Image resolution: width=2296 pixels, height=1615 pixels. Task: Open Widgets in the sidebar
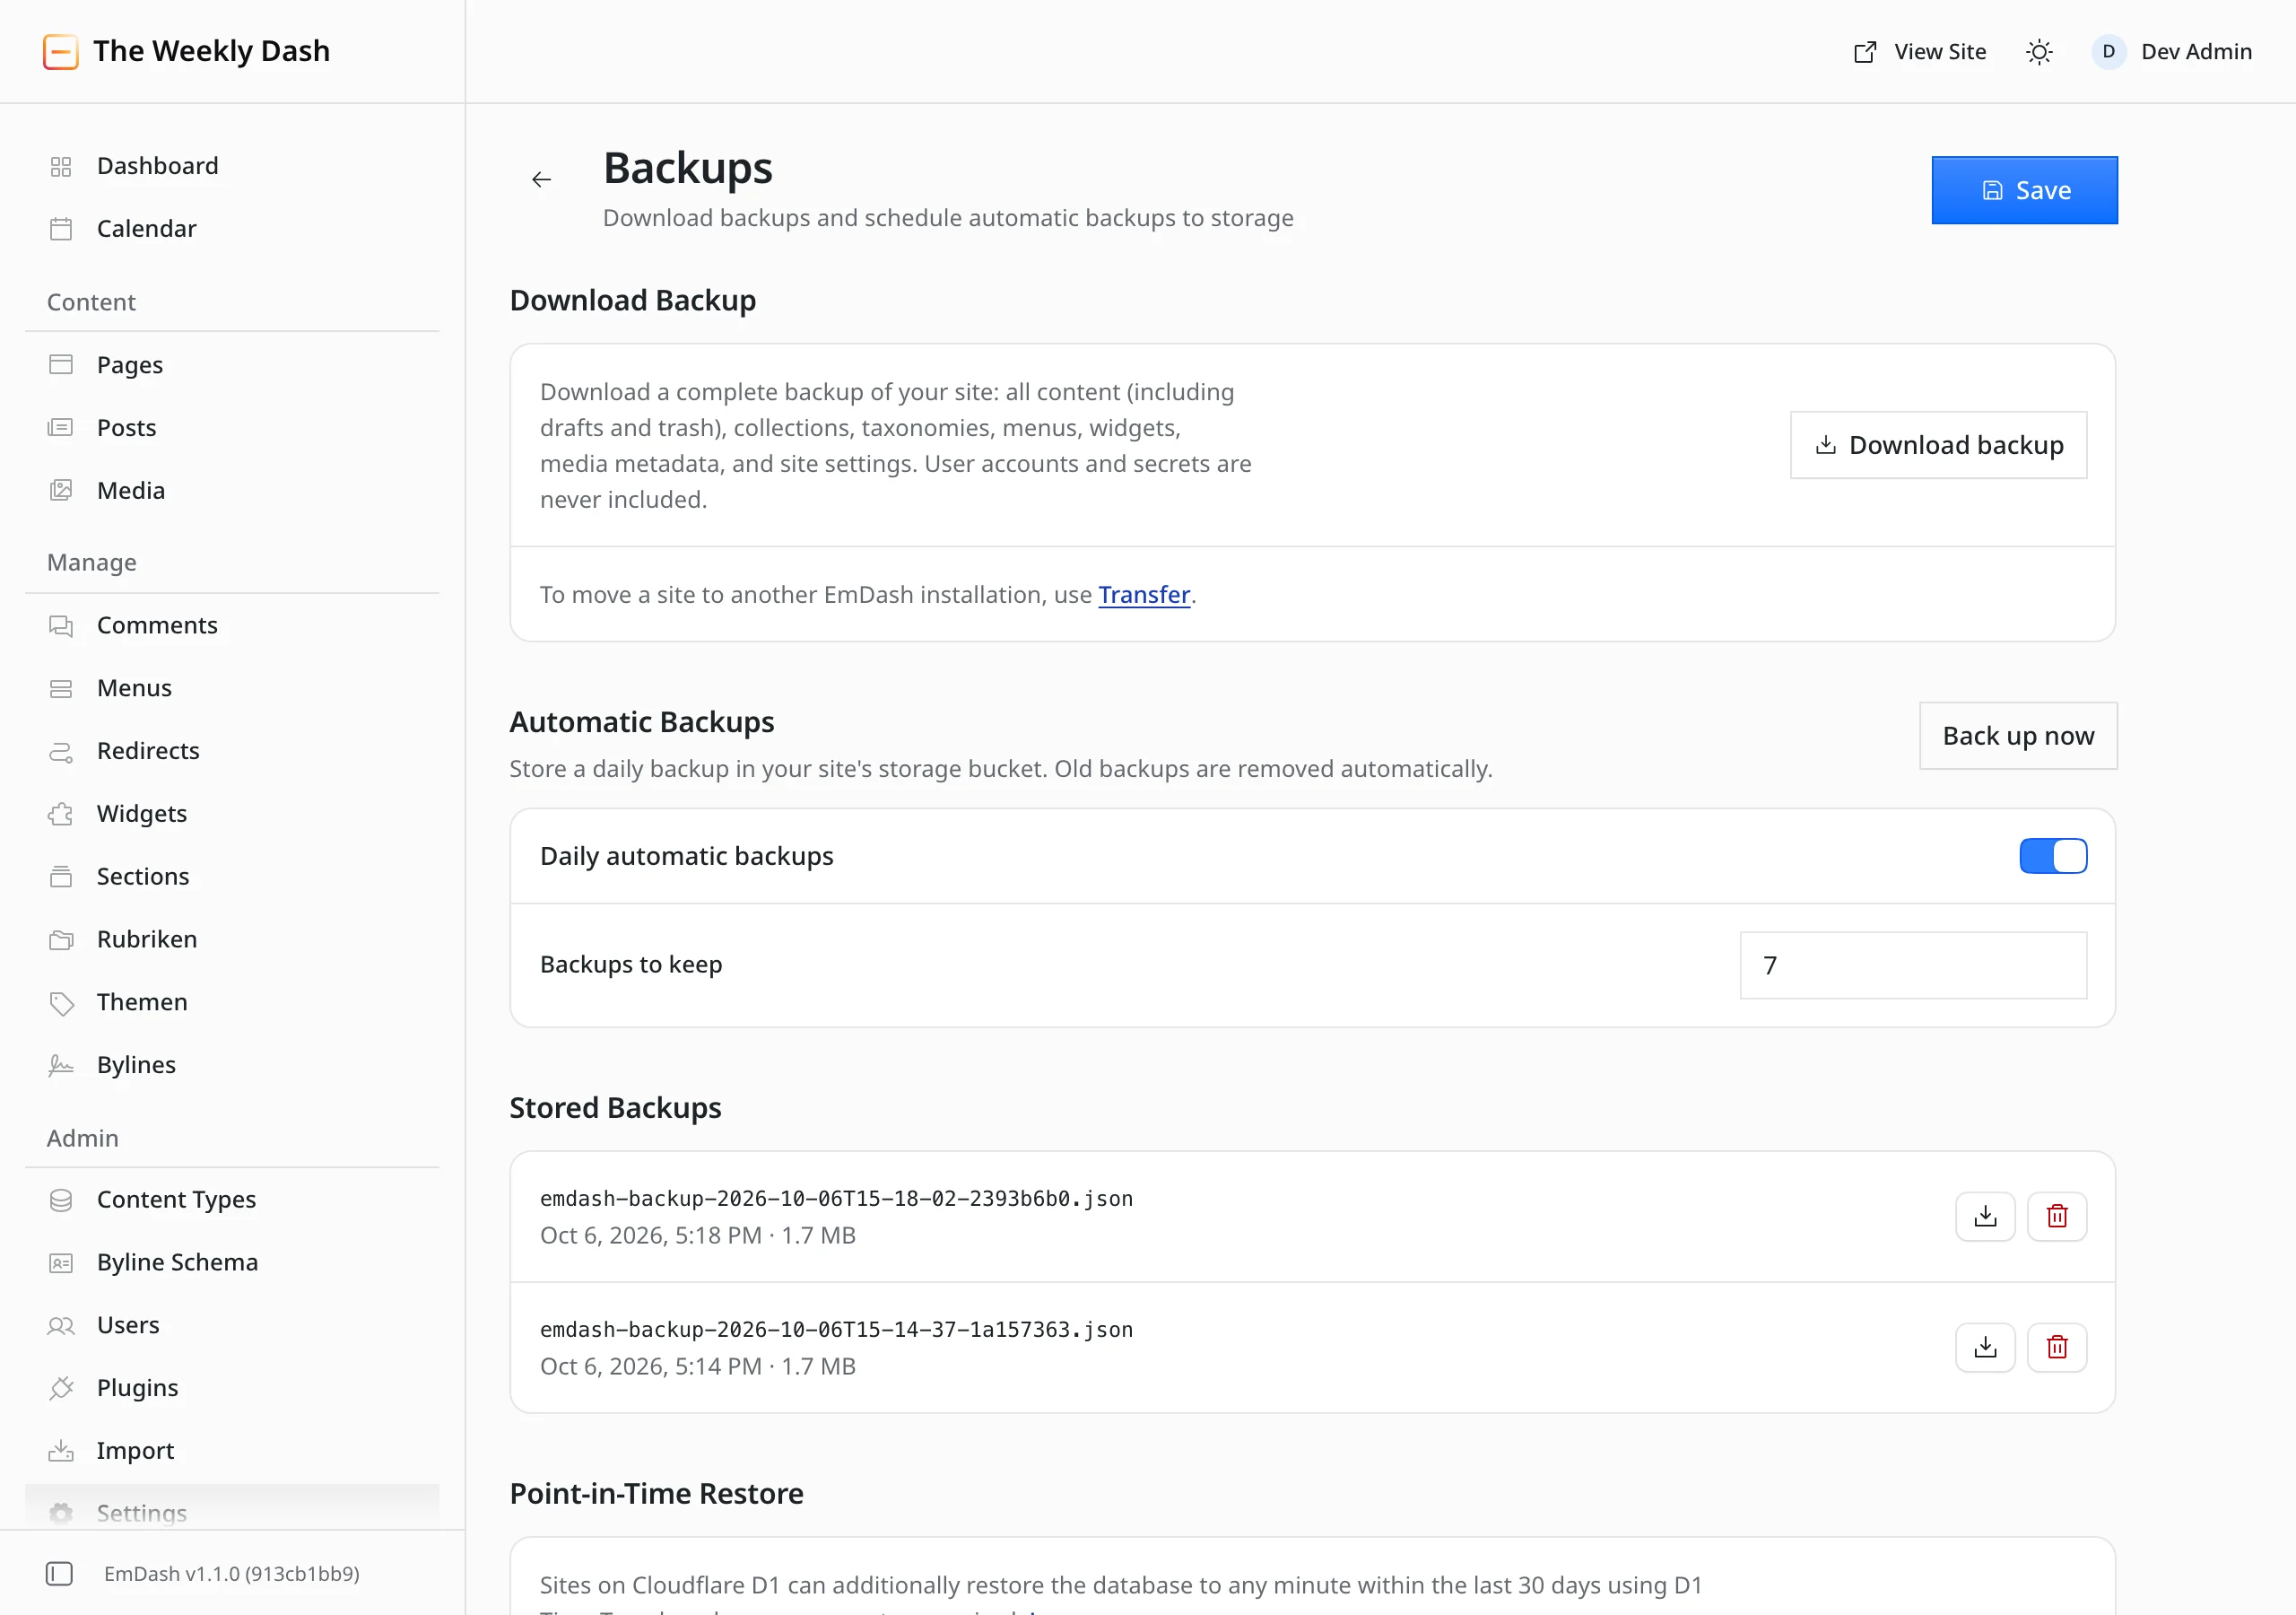(232, 815)
